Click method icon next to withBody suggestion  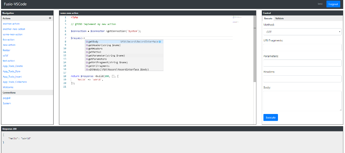tap(87, 70)
